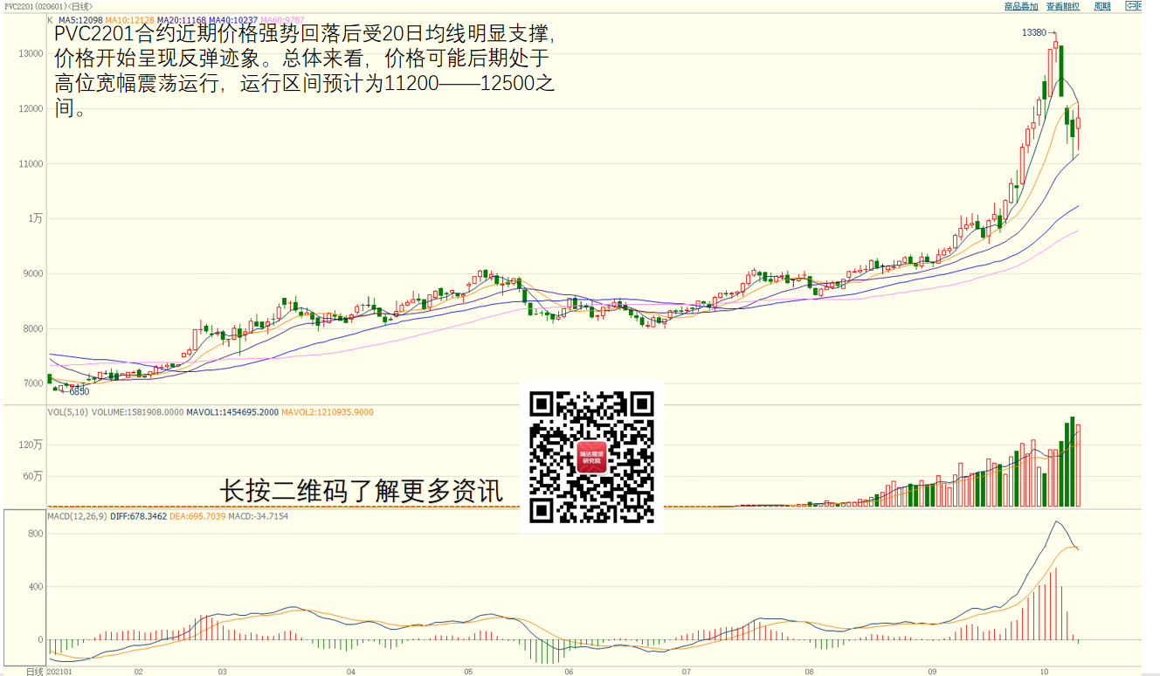Click the 日线 label at bottom left

click(x=35, y=671)
